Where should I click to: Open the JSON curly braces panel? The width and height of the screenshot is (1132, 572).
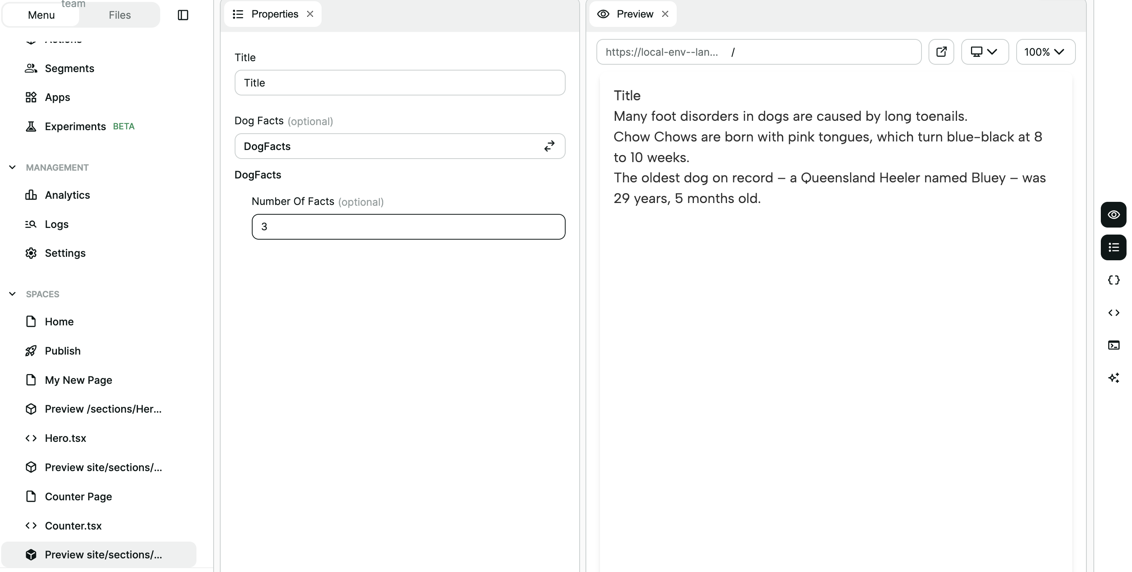(1113, 280)
